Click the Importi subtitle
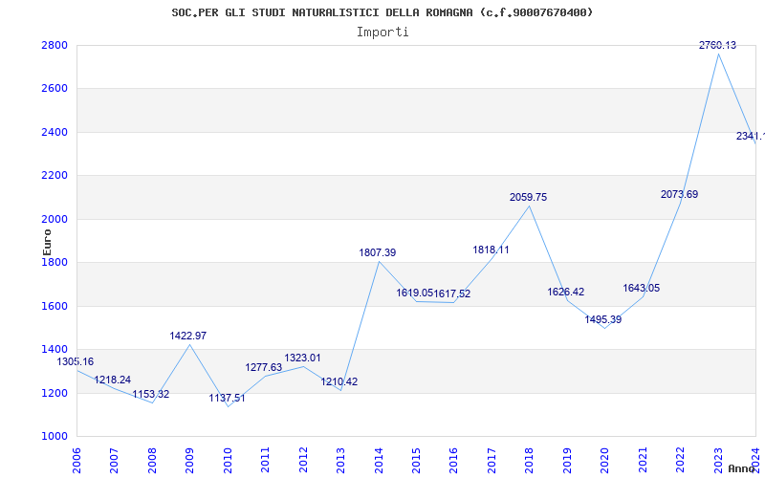The width and height of the screenshot is (765, 478). (x=382, y=33)
